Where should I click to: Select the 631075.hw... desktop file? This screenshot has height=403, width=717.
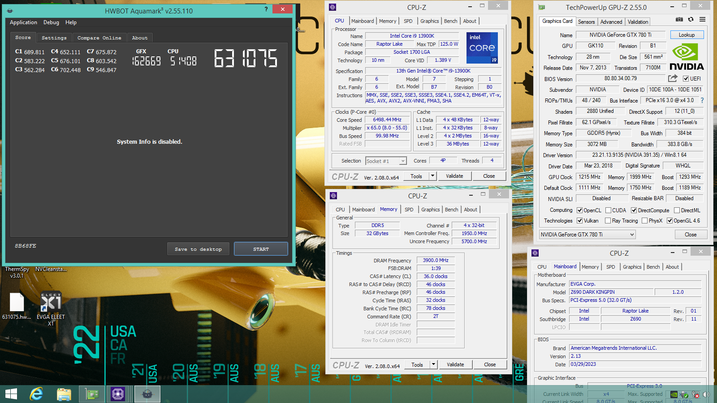pos(17,307)
